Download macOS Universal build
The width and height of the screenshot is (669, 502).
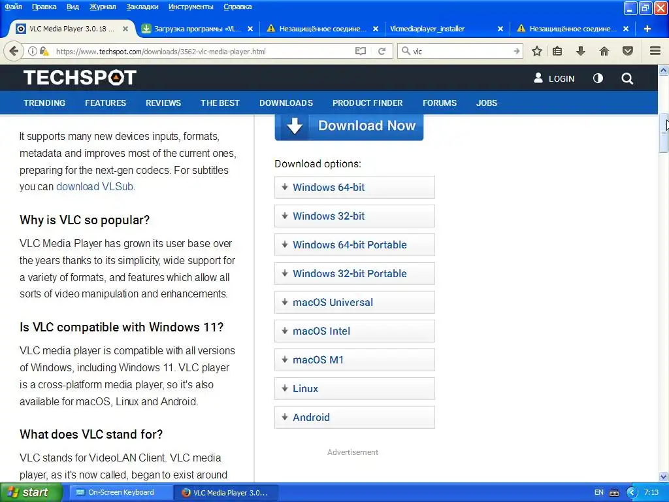click(x=355, y=302)
